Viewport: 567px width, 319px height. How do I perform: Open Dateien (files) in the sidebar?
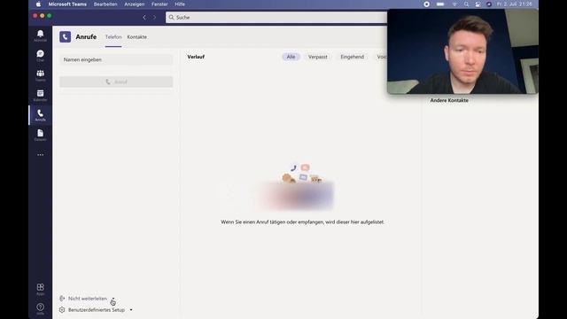click(x=40, y=135)
